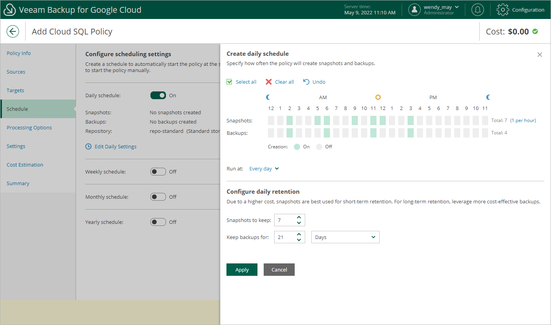Disable Backups cell at 3 PM
This screenshot has width=551, height=325.
click(x=411, y=133)
